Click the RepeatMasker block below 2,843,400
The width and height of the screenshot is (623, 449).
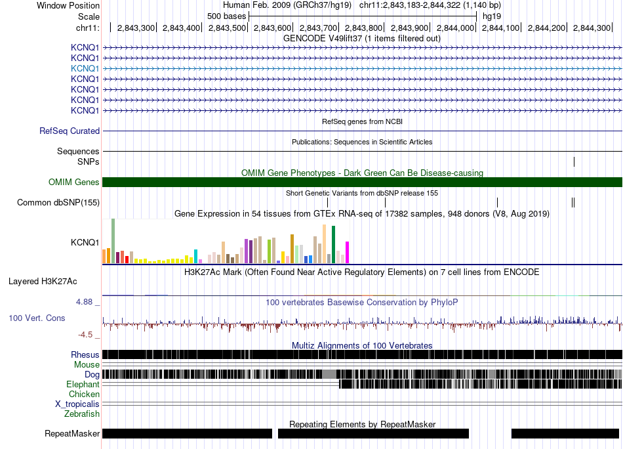tap(187, 433)
